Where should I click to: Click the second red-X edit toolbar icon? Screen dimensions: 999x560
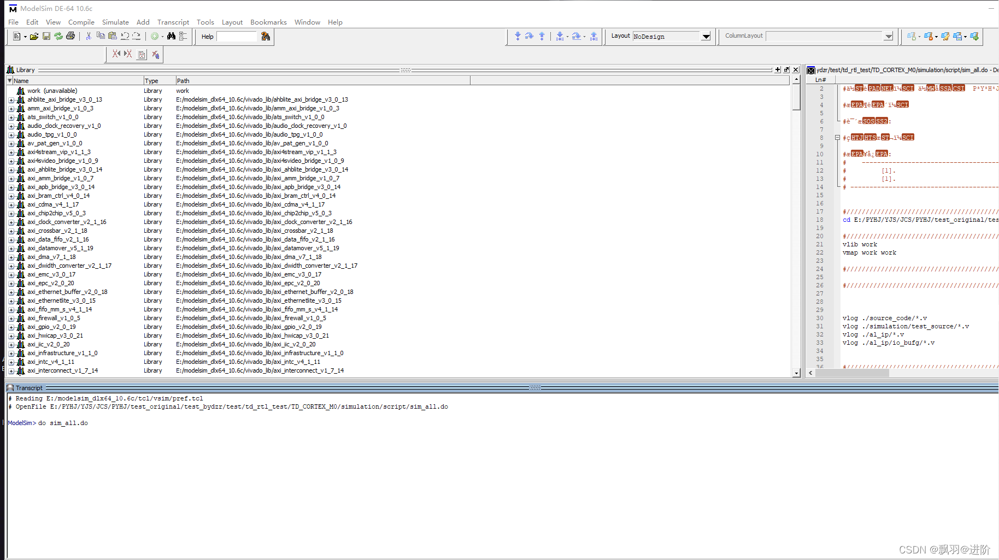click(x=128, y=54)
